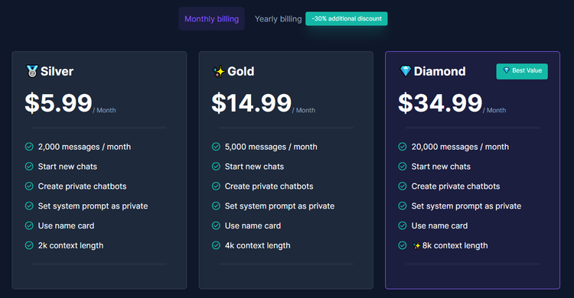
Task: Select the Diamond plan title
Action: pos(439,71)
